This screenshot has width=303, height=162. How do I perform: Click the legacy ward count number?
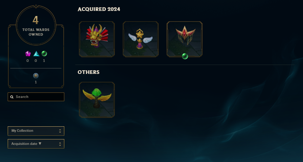pyautogui.click(x=36, y=82)
